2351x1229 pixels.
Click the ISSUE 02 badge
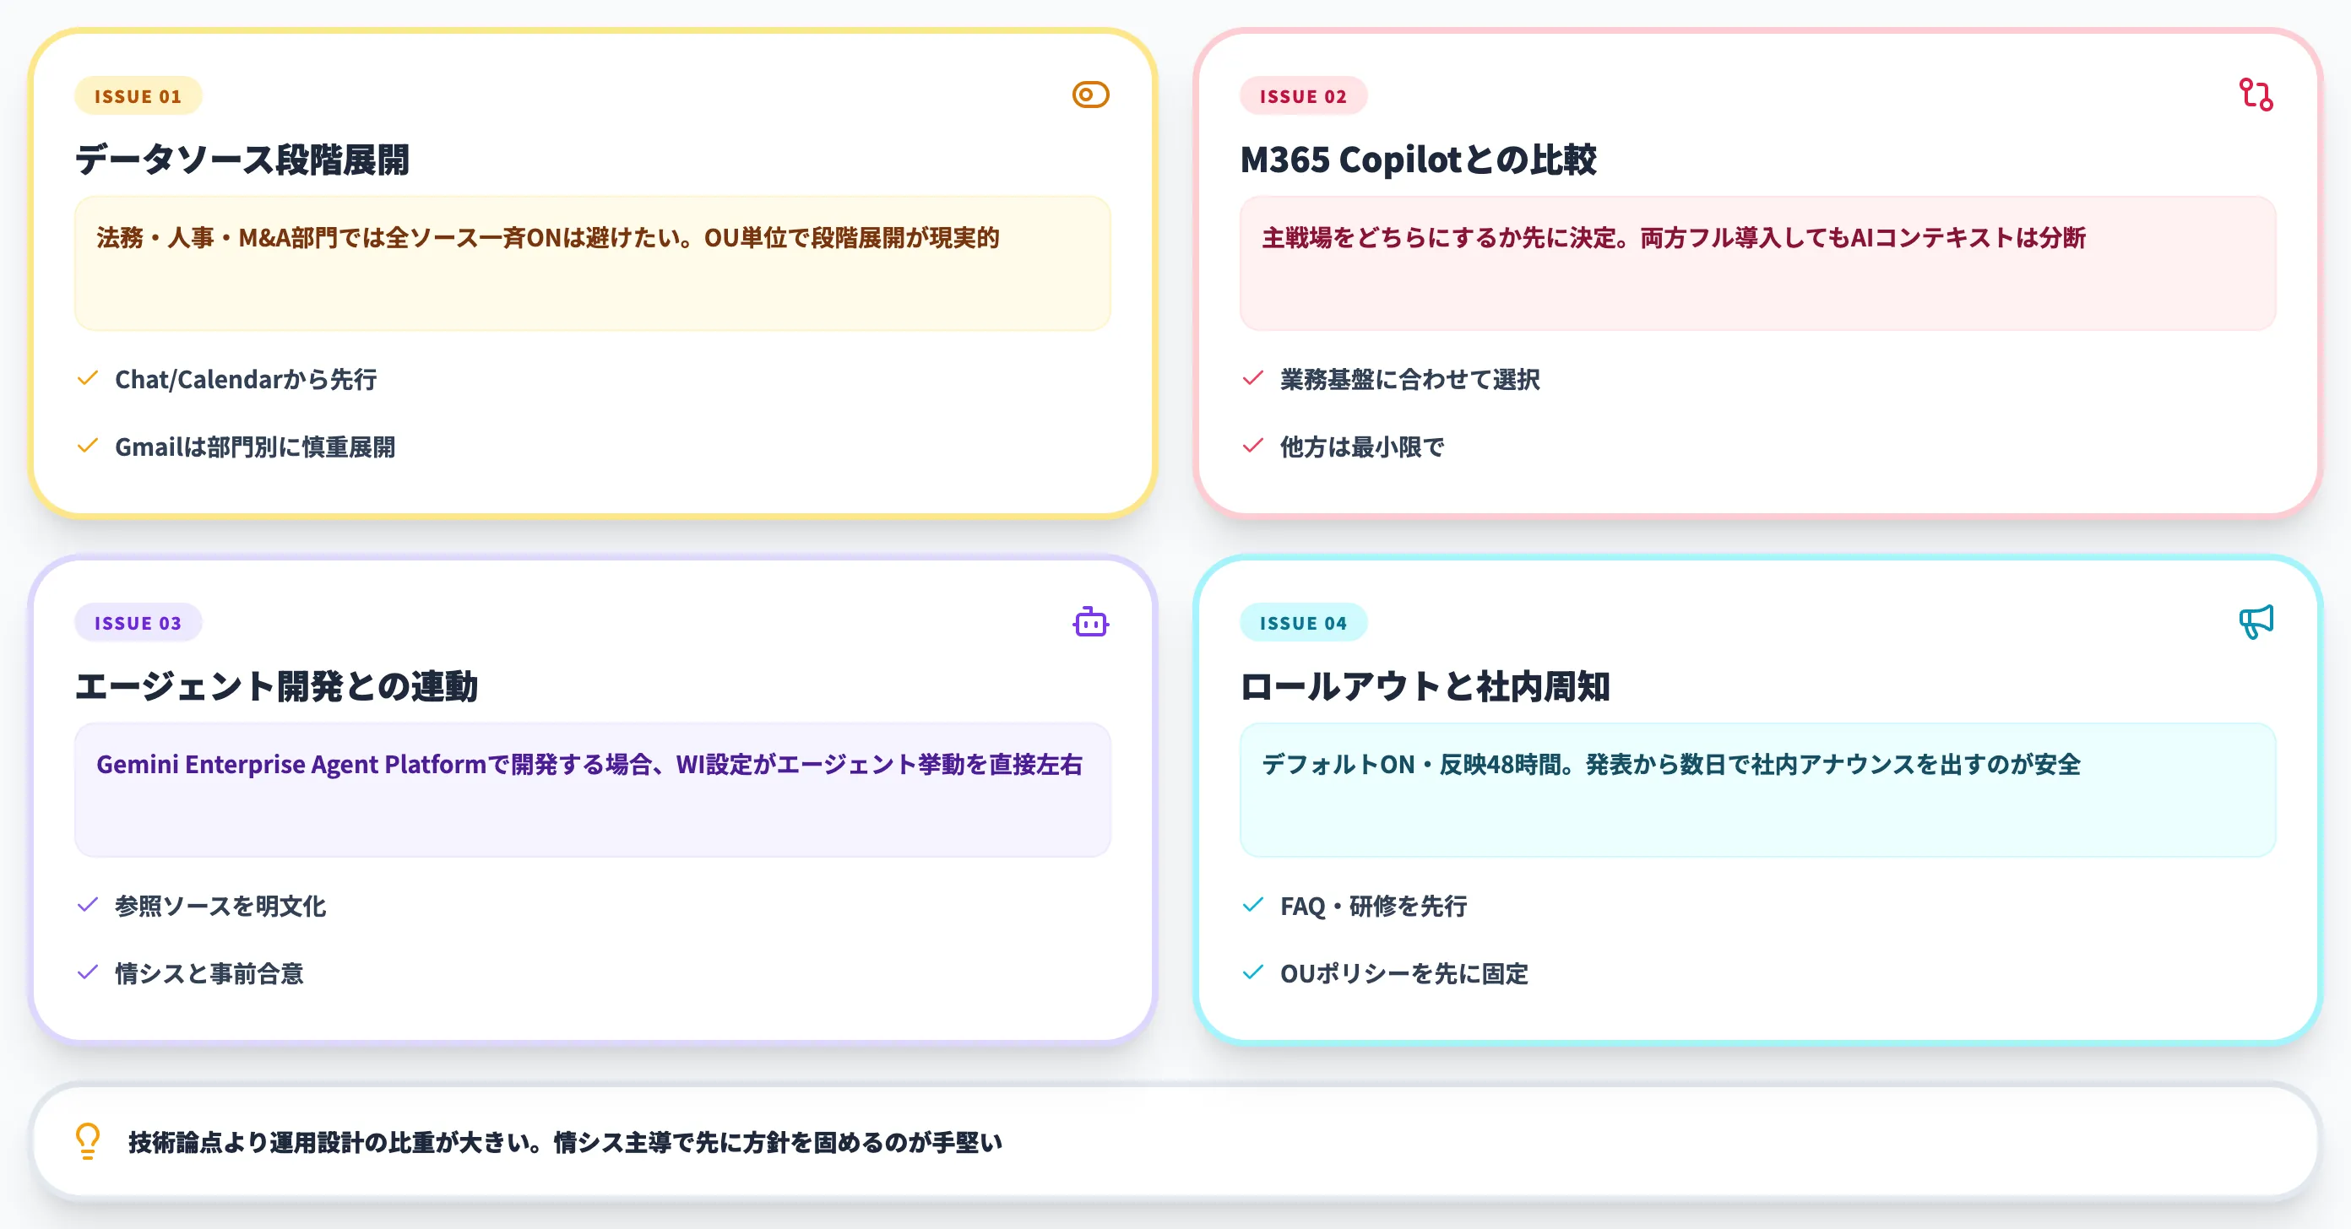(1303, 97)
